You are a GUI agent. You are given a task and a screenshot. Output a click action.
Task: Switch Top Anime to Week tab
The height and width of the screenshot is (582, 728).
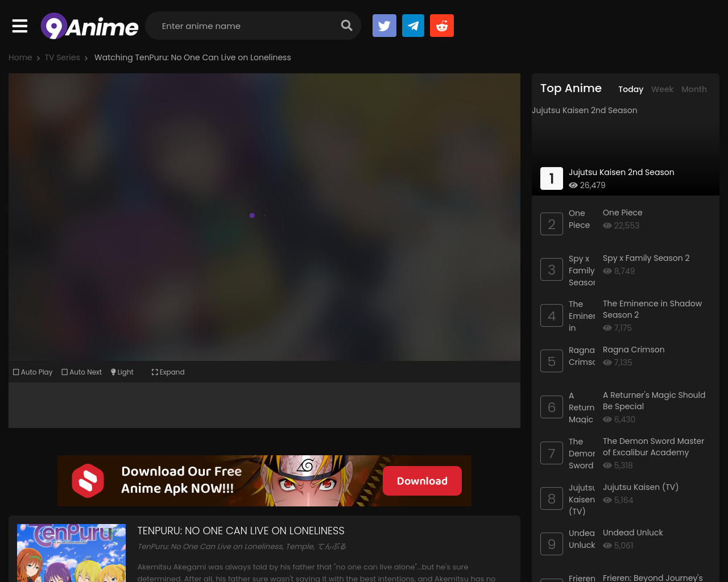(x=662, y=89)
